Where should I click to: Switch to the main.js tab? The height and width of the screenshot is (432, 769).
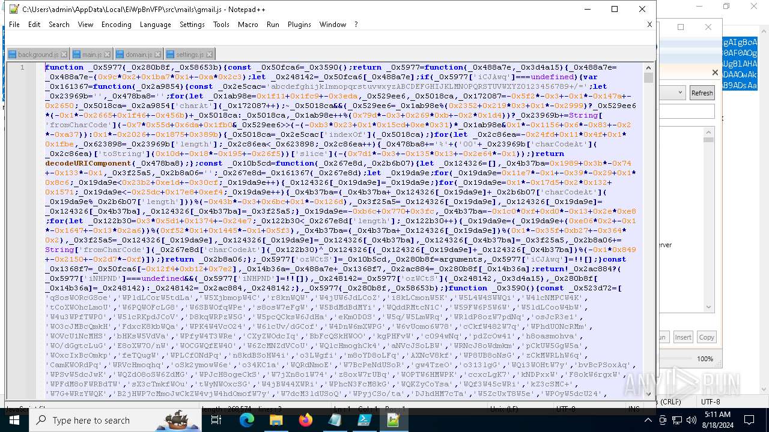pyautogui.click(x=92, y=55)
